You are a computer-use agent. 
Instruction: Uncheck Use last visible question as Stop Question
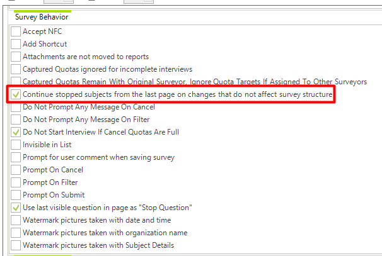click(x=16, y=208)
